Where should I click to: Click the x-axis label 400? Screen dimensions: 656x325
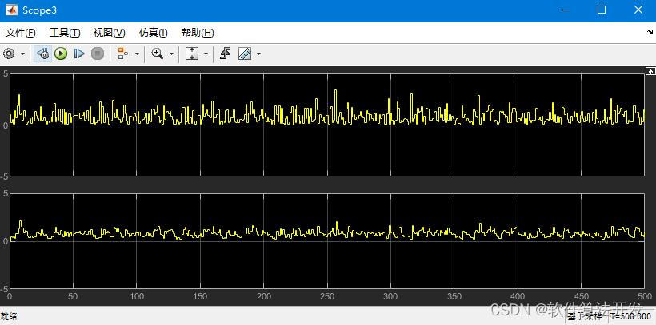point(518,296)
